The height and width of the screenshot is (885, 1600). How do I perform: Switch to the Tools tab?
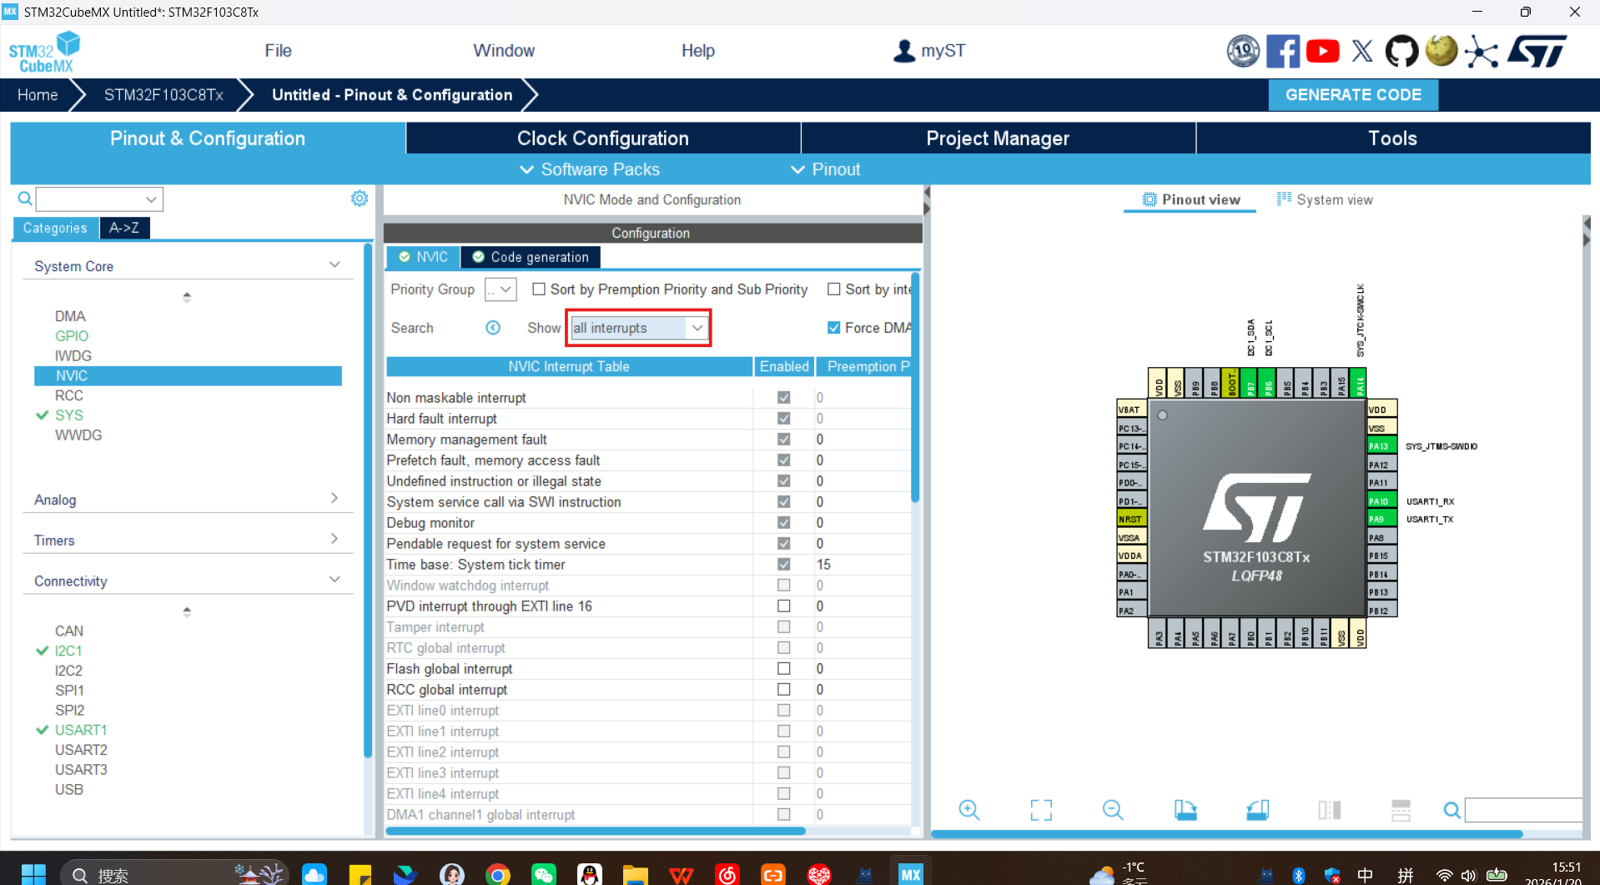[1392, 138]
